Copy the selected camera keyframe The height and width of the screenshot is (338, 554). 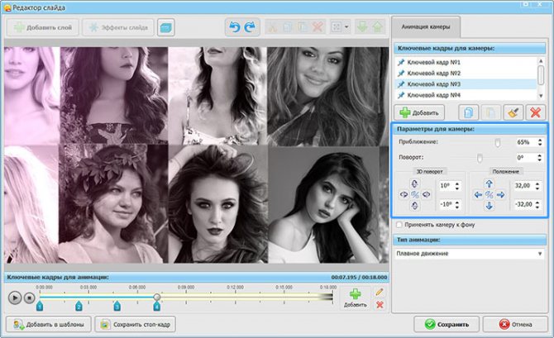[469, 112]
